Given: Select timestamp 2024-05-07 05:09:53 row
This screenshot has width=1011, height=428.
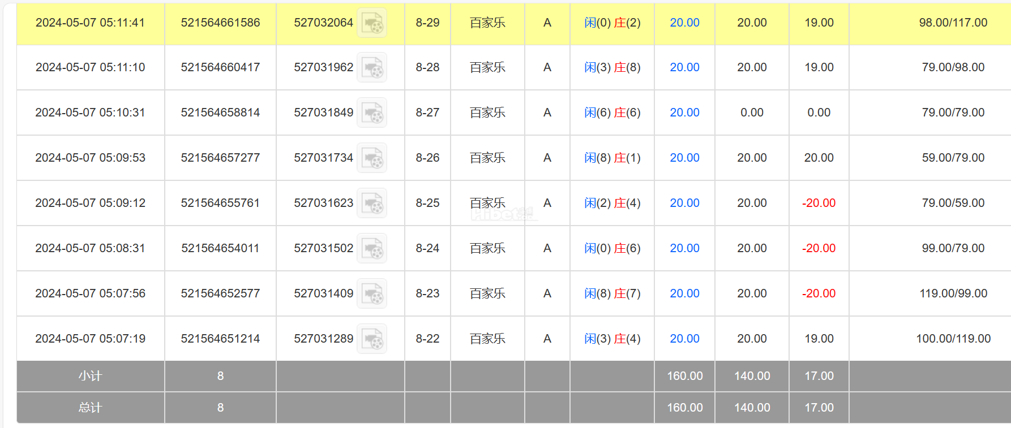Looking at the screenshot, I should pyautogui.click(x=91, y=158).
